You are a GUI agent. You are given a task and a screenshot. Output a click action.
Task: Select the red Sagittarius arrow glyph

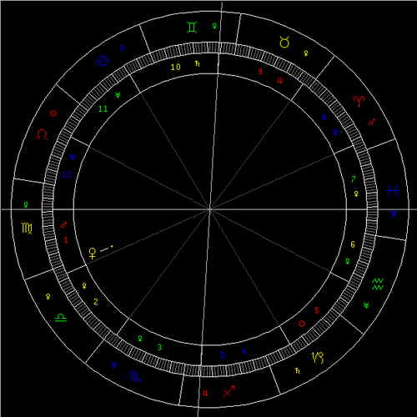pos(229,391)
